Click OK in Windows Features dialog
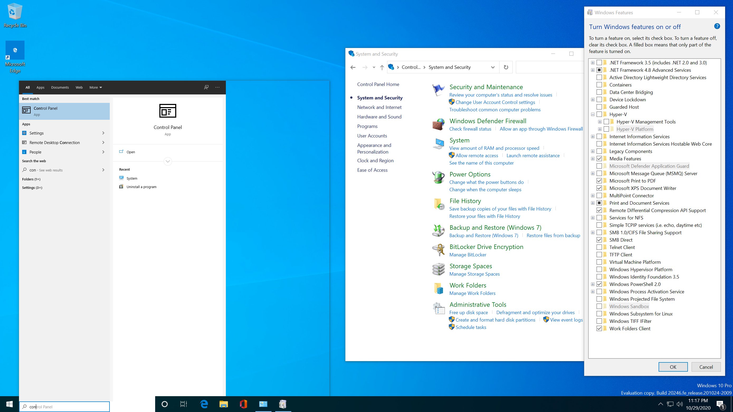This screenshot has width=733, height=412. pos(673,367)
